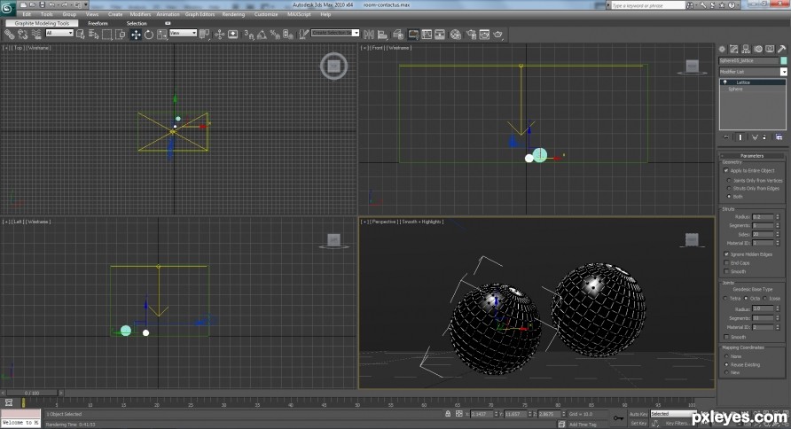
Task: Select the Both geometry option
Action: point(728,196)
